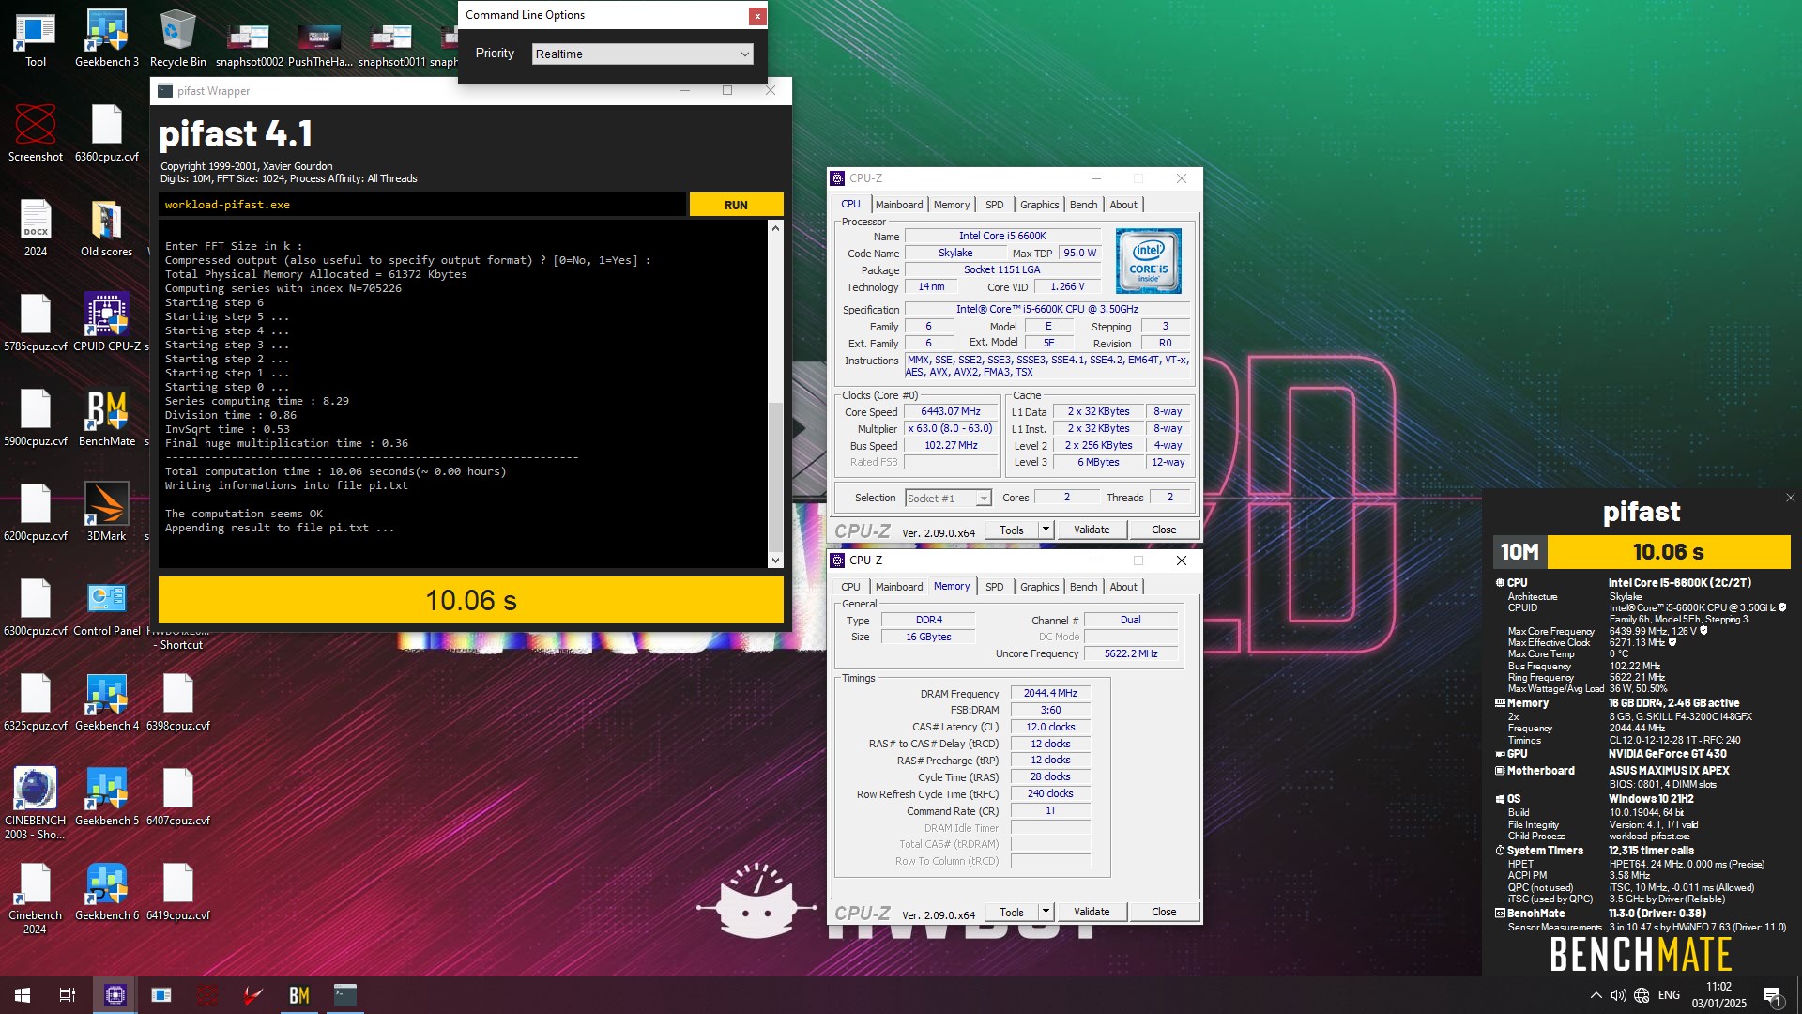Click the Intel Core i5 logo in CPU-Z

[x=1149, y=261]
